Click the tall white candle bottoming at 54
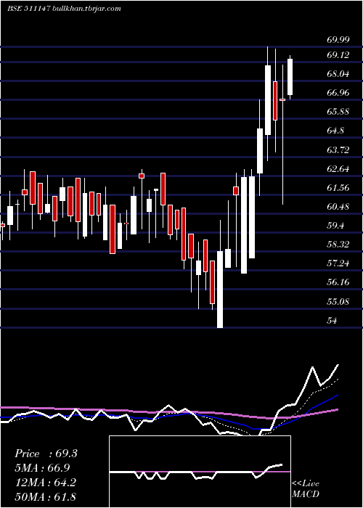This screenshot has height=508, width=363. coord(220,290)
